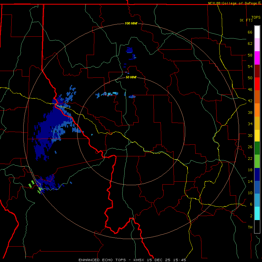Click the KMSX station identifier

pos(139,260)
